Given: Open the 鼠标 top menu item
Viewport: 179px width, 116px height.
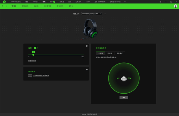Looking at the screenshot, I should tap(70, 2).
